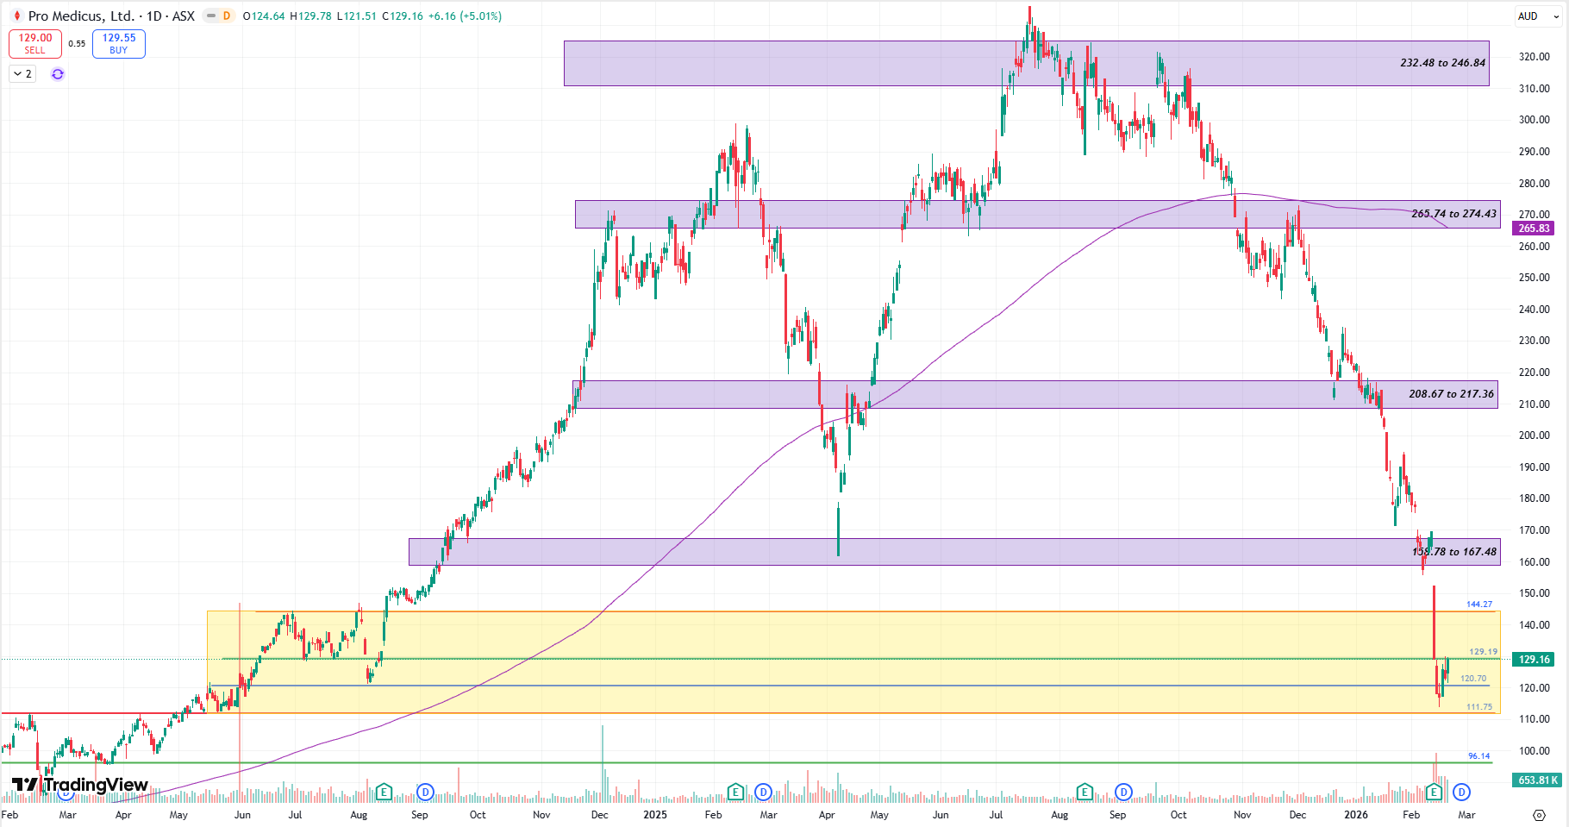Open the TradingView logo link

tap(79, 785)
